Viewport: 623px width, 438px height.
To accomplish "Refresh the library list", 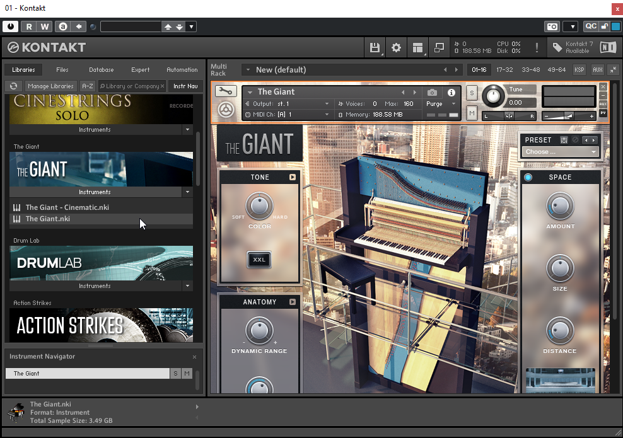I will pyautogui.click(x=13, y=86).
